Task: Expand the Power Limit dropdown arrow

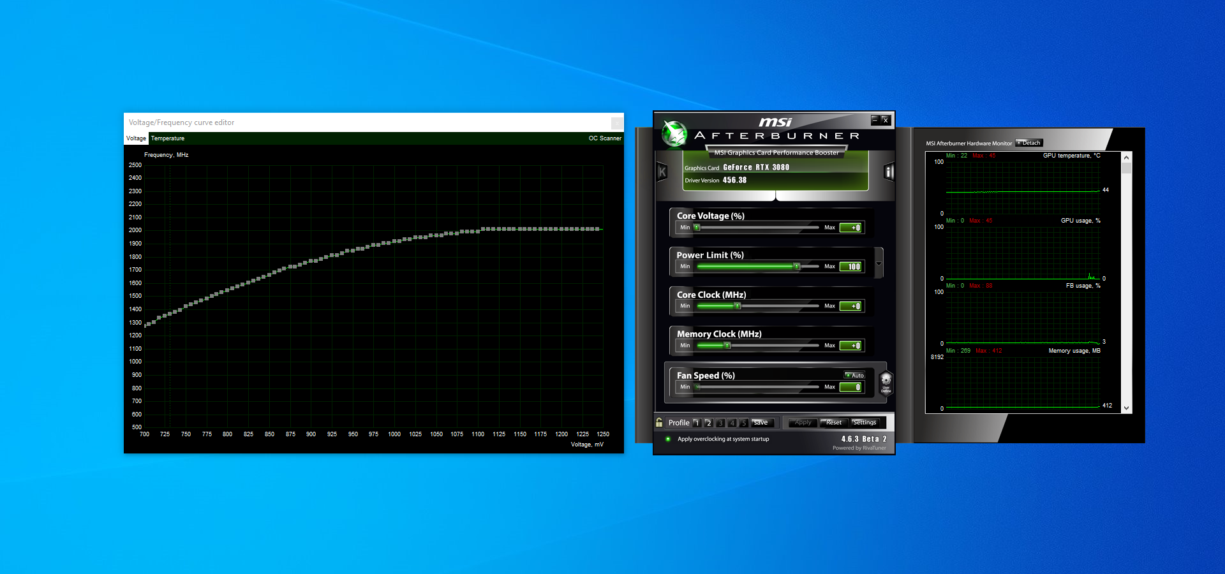Action: (879, 263)
